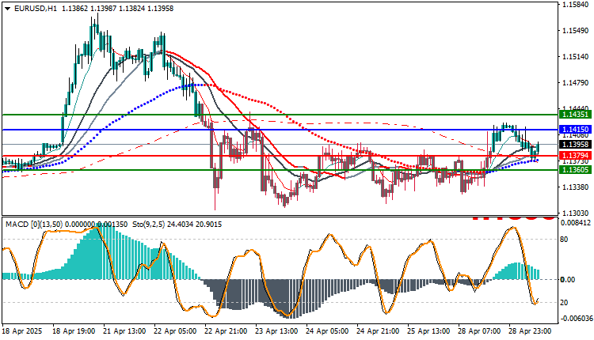Click the 28 Apr 23:00 time label

coord(531,331)
